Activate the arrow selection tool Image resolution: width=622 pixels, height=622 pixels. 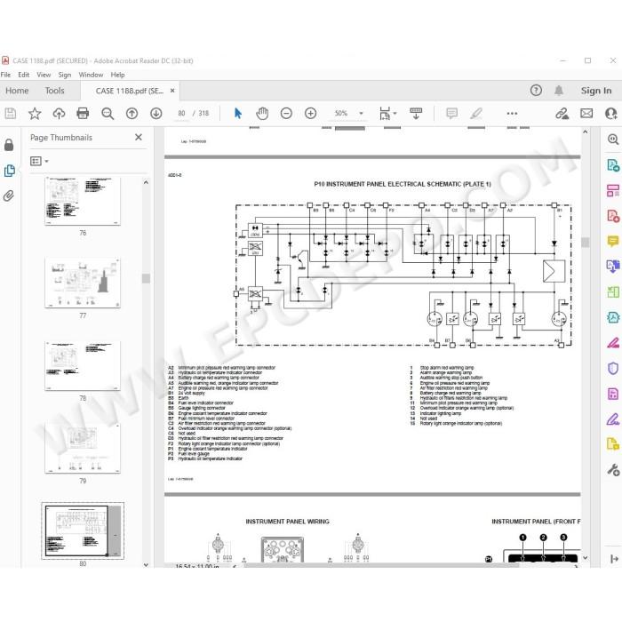238,114
